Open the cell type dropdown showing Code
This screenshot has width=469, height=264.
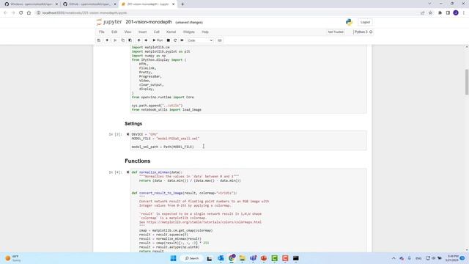(200, 40)
